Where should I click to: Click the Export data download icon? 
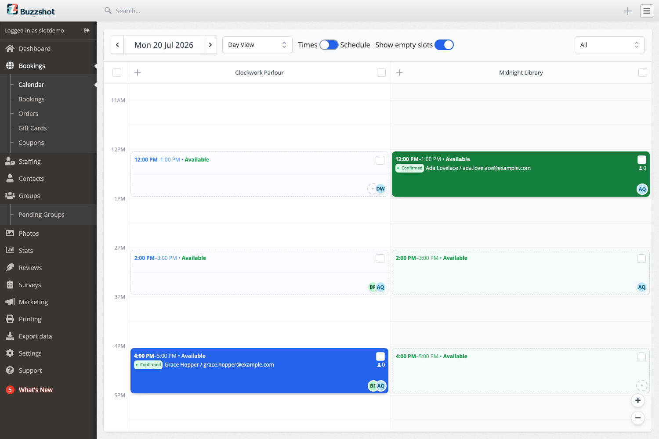10,336
